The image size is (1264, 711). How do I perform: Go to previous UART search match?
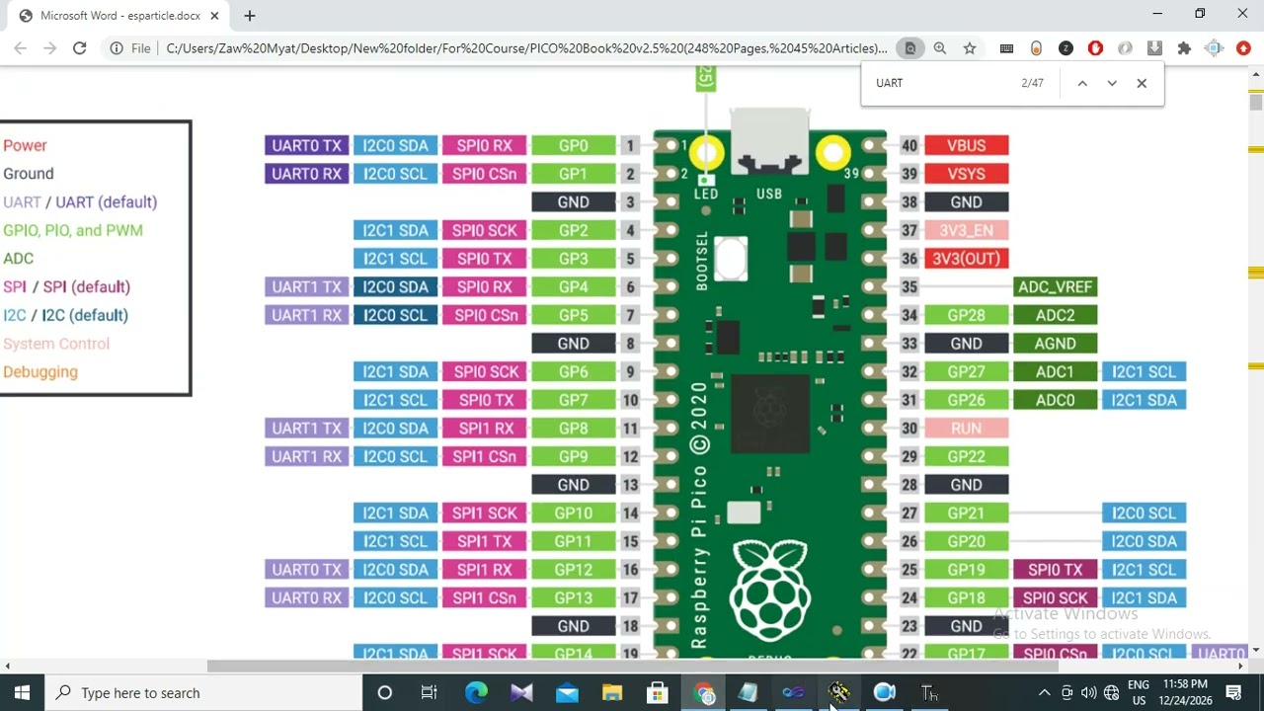pyautogui.click(x=1082, y=83)
